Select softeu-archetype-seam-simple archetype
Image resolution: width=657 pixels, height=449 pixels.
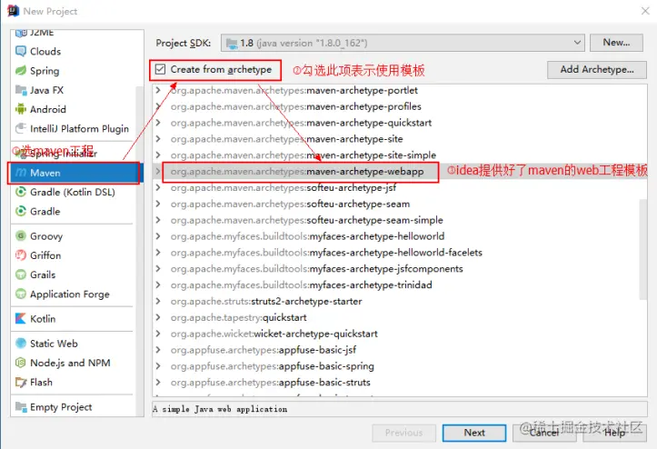307,220
